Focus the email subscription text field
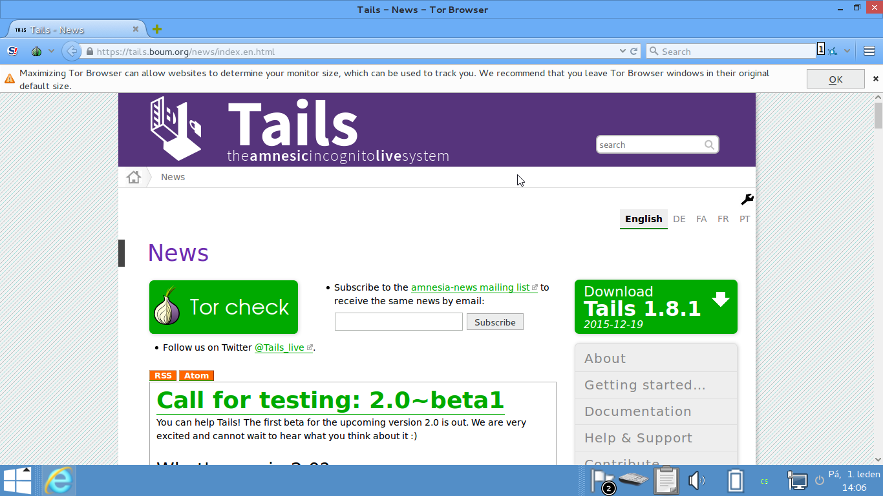 [399, 322]
